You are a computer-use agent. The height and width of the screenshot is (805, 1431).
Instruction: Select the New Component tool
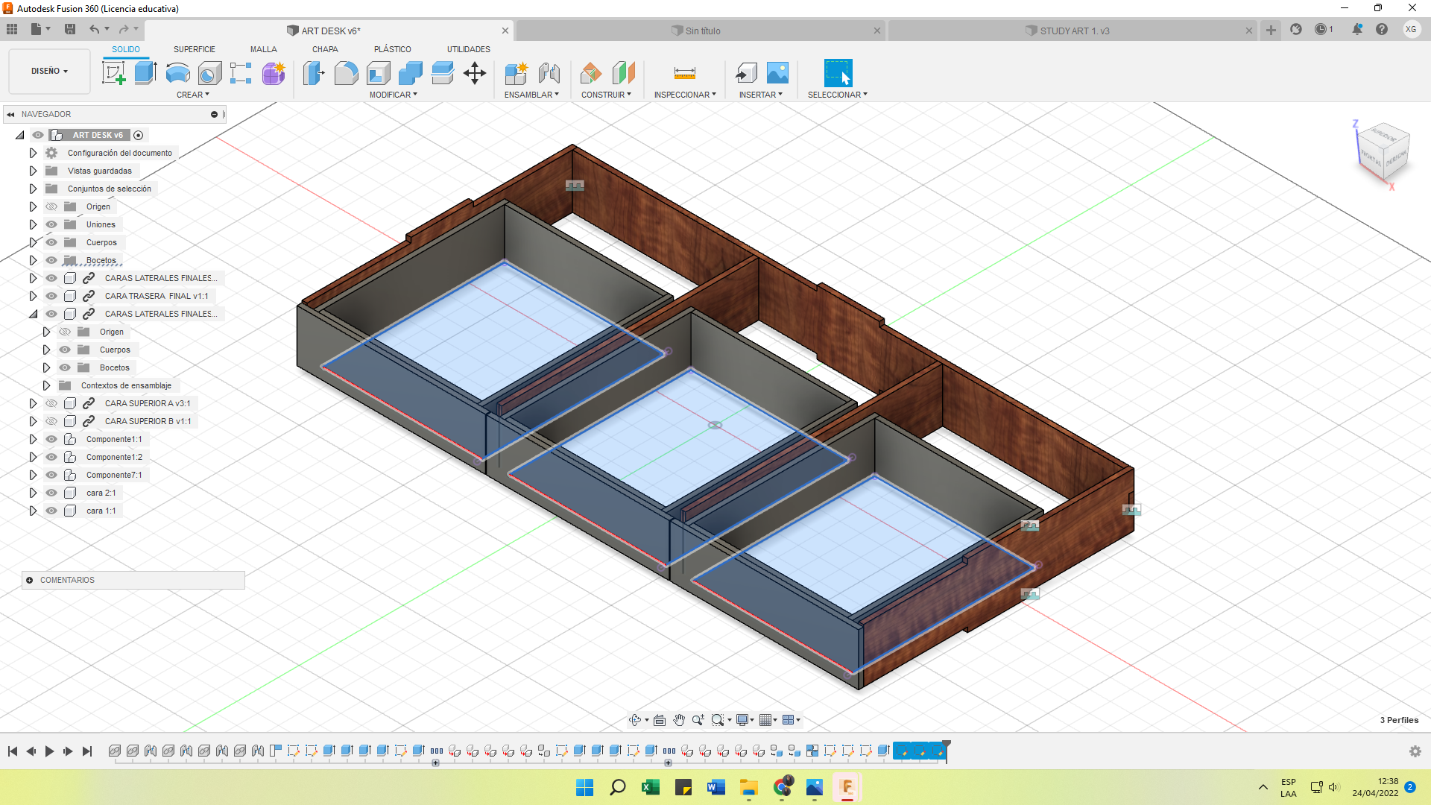click(x=516, y=73)
